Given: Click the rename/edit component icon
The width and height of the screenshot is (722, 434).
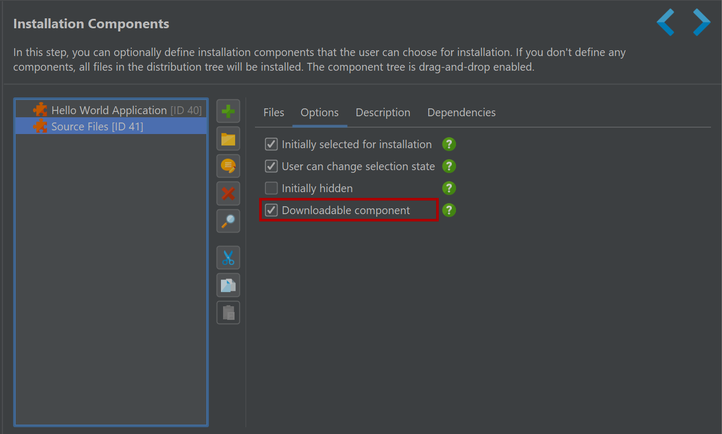Looking at the screenshot, I should pyautogui.click(x=228, y=166).
